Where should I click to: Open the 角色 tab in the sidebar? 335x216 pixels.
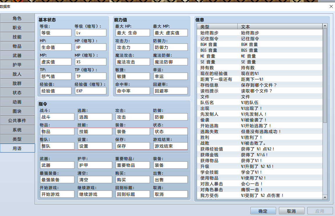pyautogui.click(x=17, y=18)
